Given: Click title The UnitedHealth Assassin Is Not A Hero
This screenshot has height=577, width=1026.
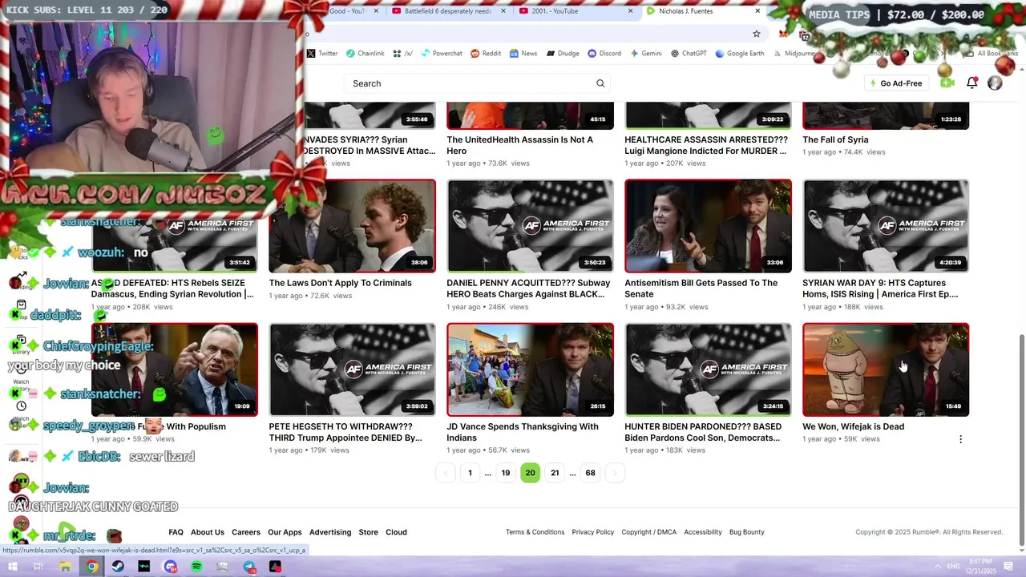Looking at the screenshot, I should pos(519,145).
